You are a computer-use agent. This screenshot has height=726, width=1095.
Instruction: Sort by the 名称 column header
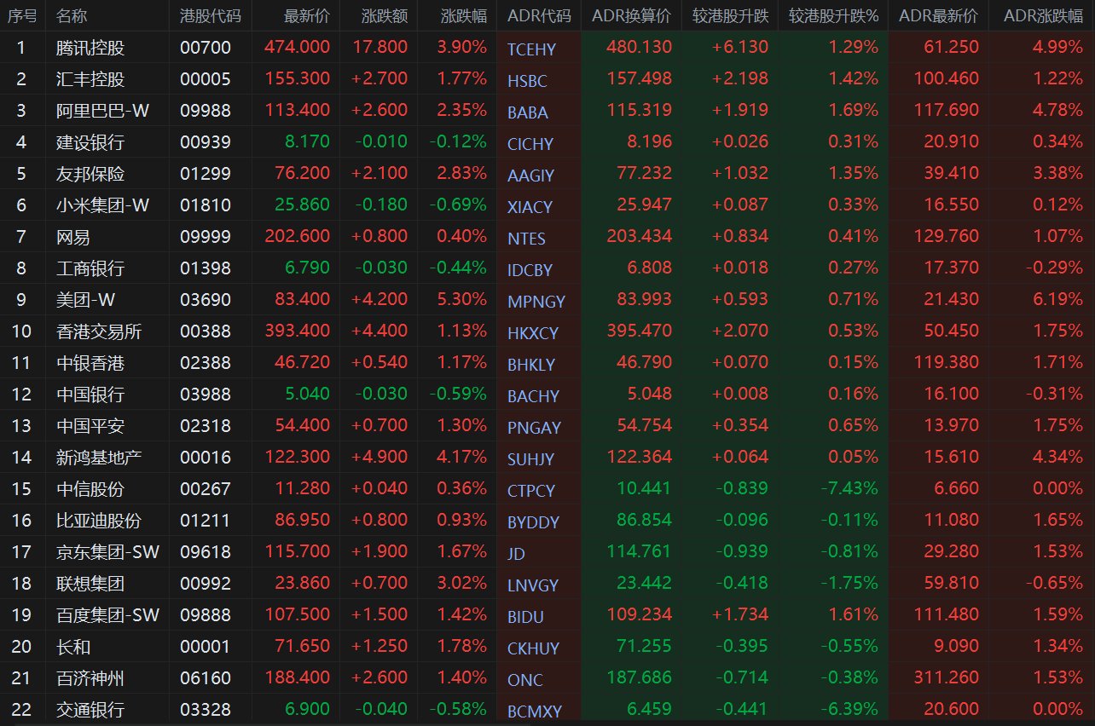[72, 16]
